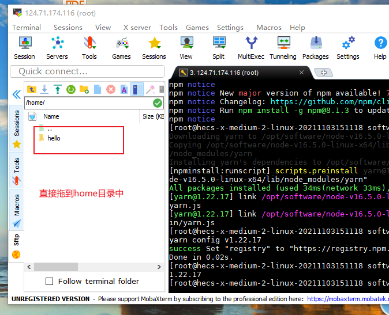
Task: Enable Follow terminal folder checkbox
Action: point(50,282)
